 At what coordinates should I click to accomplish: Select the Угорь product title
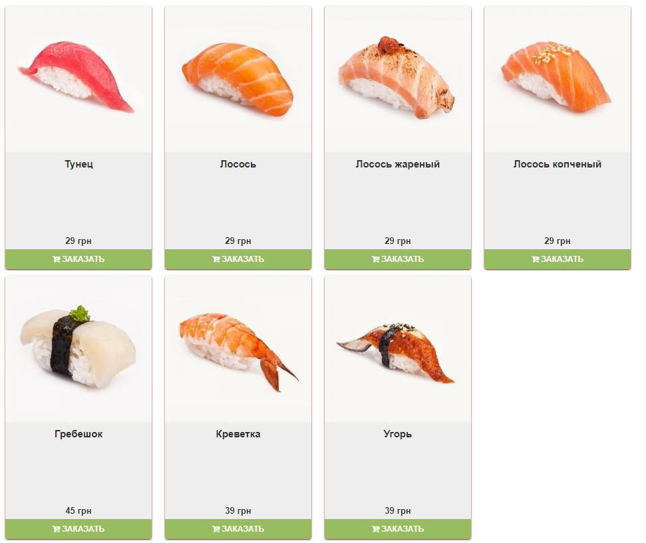[x=398, y=434]
